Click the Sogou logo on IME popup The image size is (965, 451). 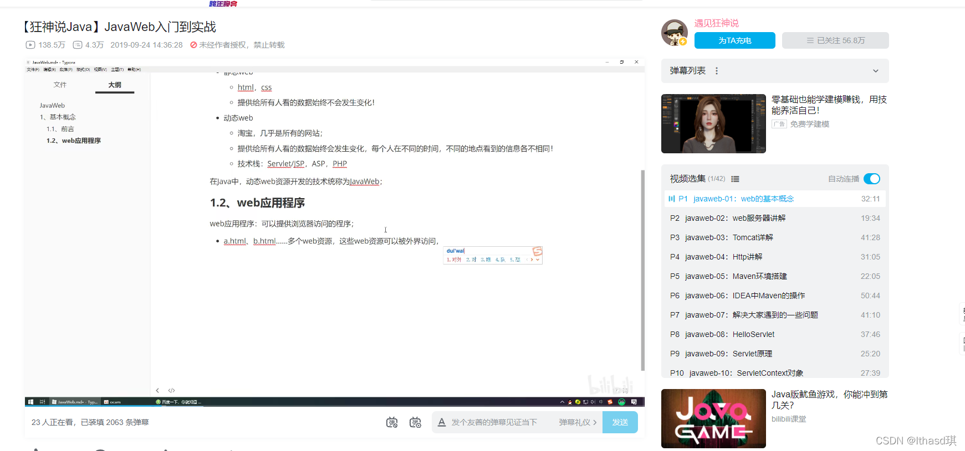point(537,251)
